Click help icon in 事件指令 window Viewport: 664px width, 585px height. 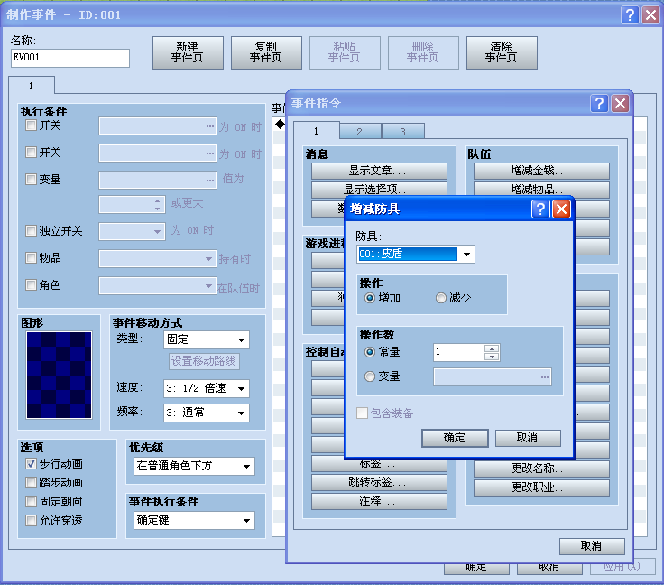pyautogui.click(x=599, y=103)
